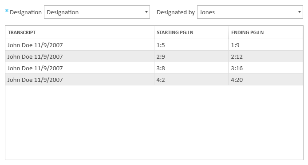The image size is (308, 165).
Task: Expand the Designated by Jones dropdown arrow
Action: click(300, 12)
